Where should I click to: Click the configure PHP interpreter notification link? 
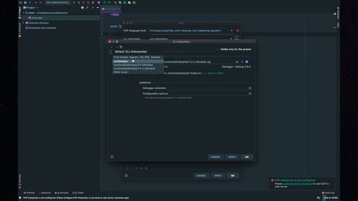click(297, 184)
